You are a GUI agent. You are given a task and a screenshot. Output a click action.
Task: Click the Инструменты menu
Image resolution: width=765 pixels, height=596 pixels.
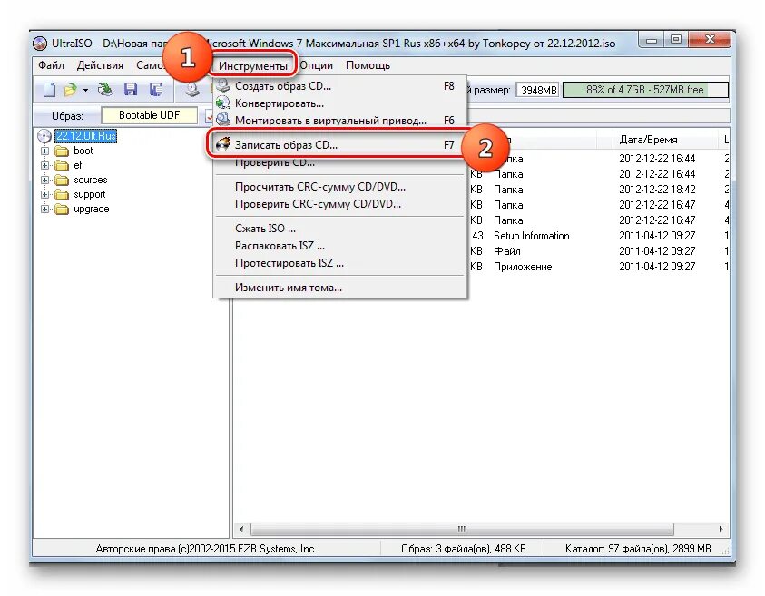[x=252, y=66]
